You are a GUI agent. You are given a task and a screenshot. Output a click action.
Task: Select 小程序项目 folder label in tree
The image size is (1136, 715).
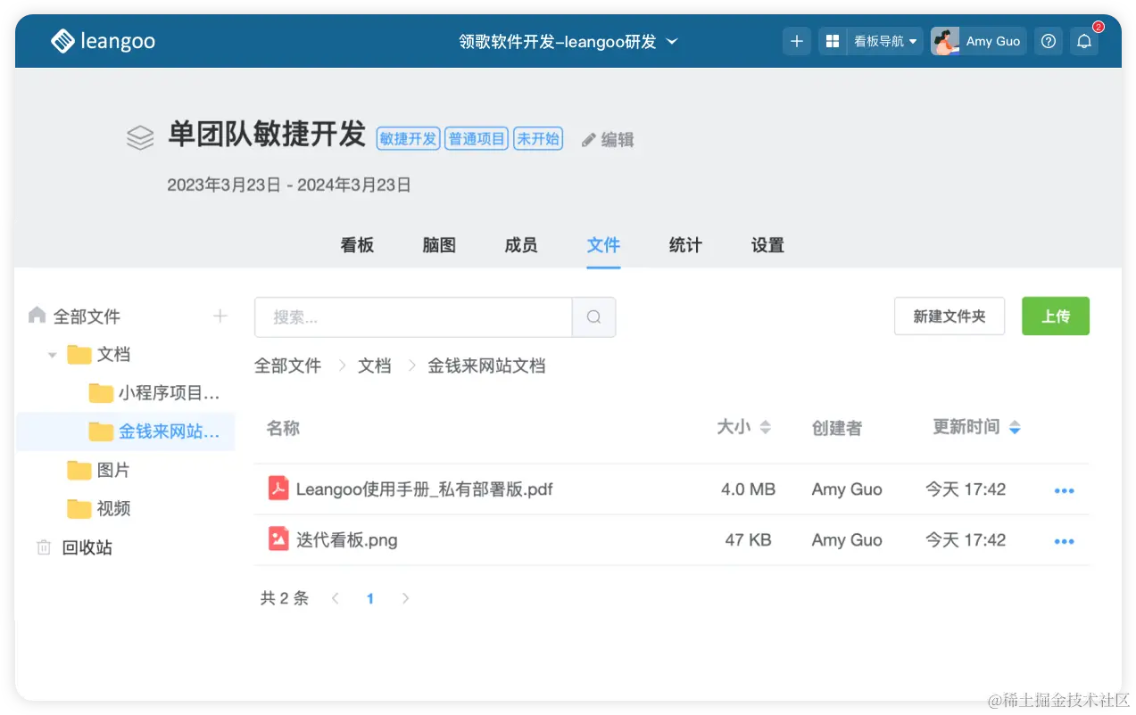(169, 392)
